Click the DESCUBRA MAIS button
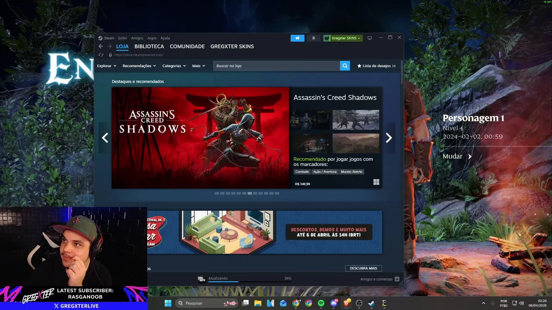This screenshot has width=552, height=310. pyautogui.click(x=364, y=268)
